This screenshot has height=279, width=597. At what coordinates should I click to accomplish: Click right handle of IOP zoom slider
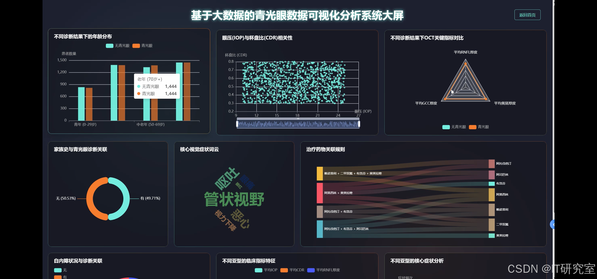pyautogui.click(x=359, y=124)
